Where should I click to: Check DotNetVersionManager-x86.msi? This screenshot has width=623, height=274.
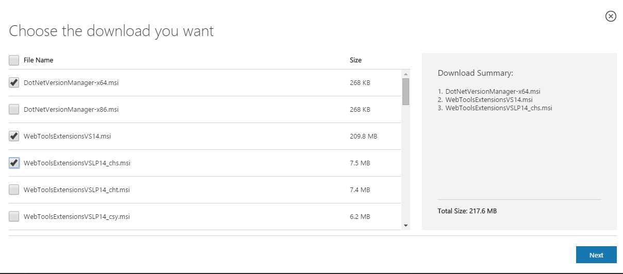14,109
